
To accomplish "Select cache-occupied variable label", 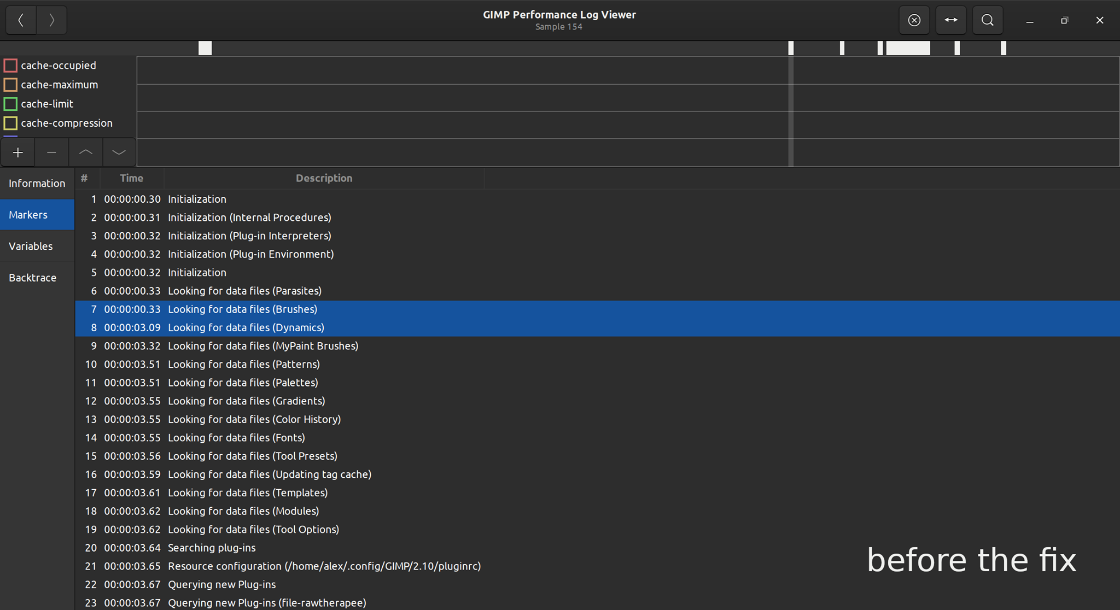I will [59, 66].
